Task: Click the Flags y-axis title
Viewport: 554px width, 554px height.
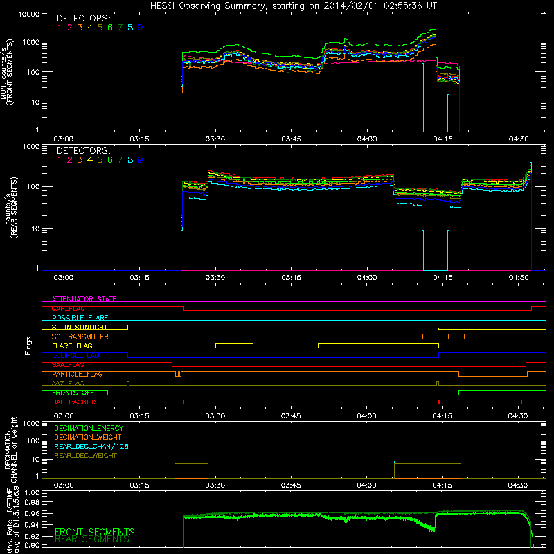Action: tap(28, 346)
